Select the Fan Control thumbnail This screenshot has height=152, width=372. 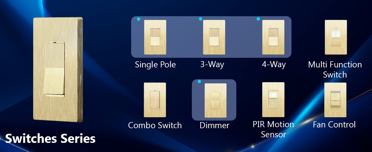coord(335,100)
